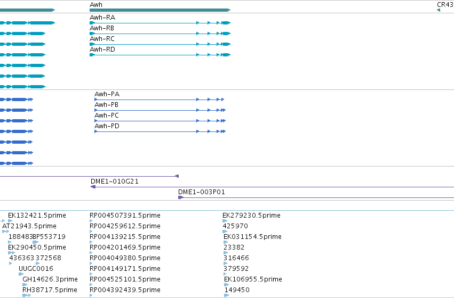454x298 pixels.
Task: Select the Awh gene label
Action: tap(96, 5)
